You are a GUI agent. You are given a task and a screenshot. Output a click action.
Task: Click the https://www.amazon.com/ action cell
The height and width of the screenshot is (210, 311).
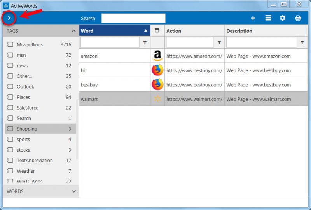[x=194, y=56]
